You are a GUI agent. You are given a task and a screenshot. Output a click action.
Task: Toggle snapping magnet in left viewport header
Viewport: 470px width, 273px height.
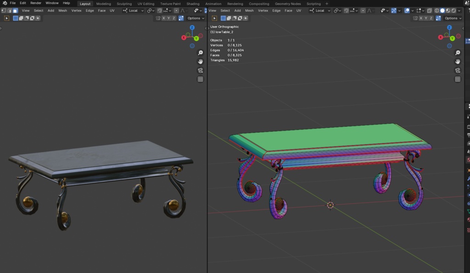[x=159, y=11]
